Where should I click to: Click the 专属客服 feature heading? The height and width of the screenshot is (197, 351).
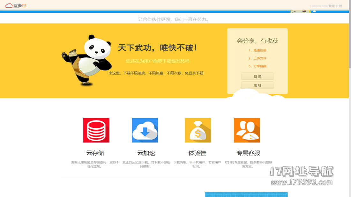point(248,153)
